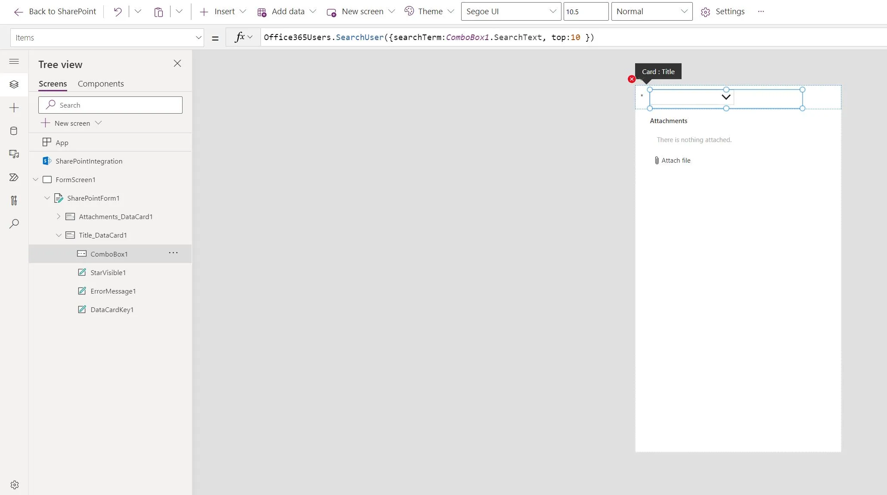
Task: Switch to the Components tab
Action: coord(101,84)
